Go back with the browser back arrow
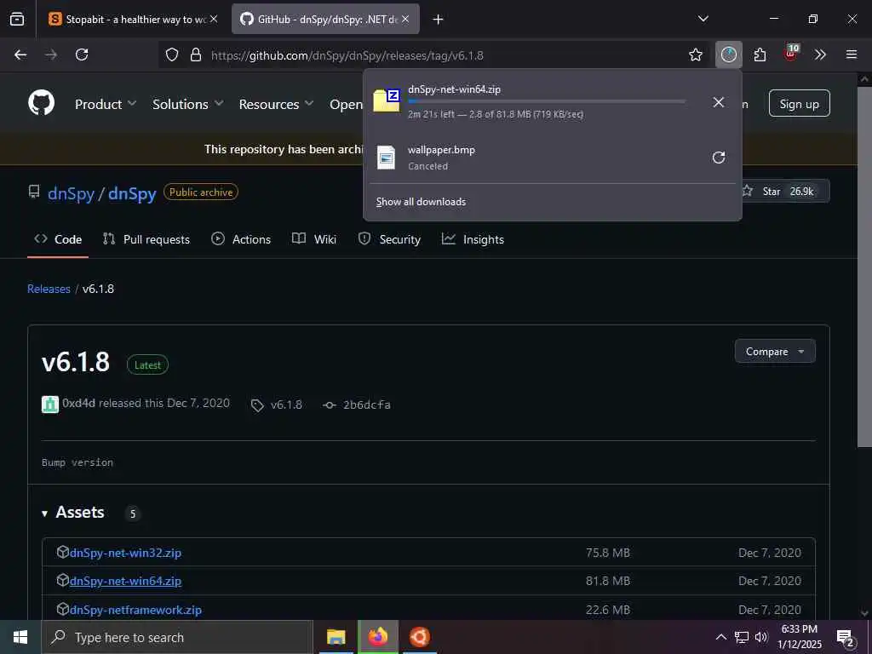872x654 pixels. pos(20,54)
